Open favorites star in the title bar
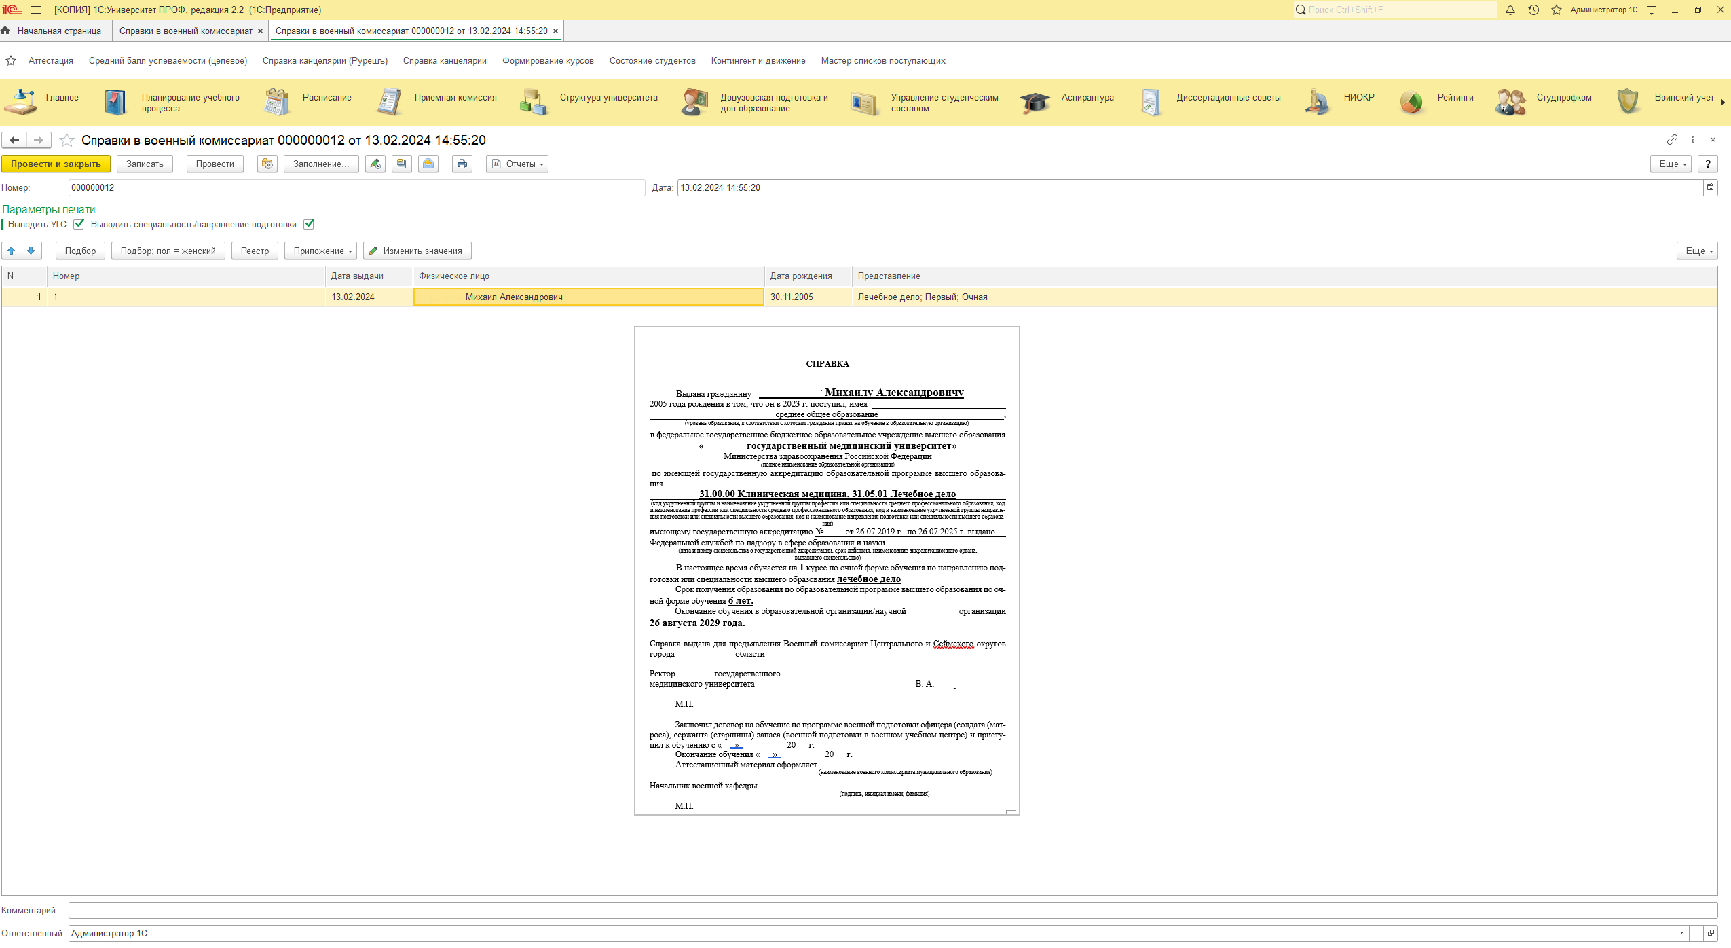1731x948 pixels. tap(1557, 10)
